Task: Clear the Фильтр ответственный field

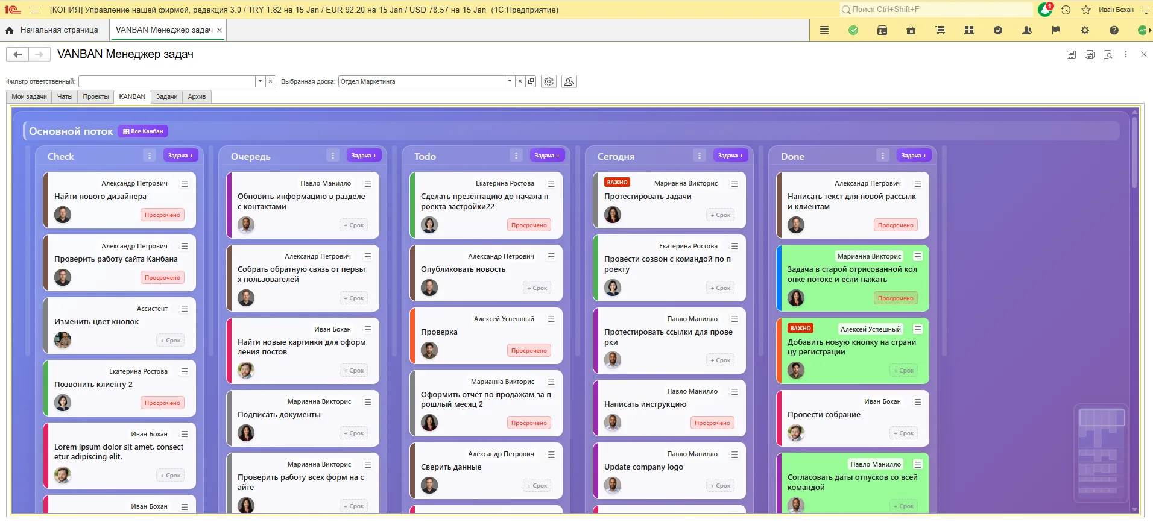Action: 271,81
